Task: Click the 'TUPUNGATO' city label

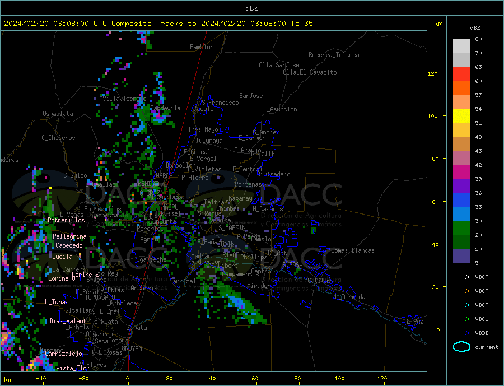Action: [x=100, y=297]
